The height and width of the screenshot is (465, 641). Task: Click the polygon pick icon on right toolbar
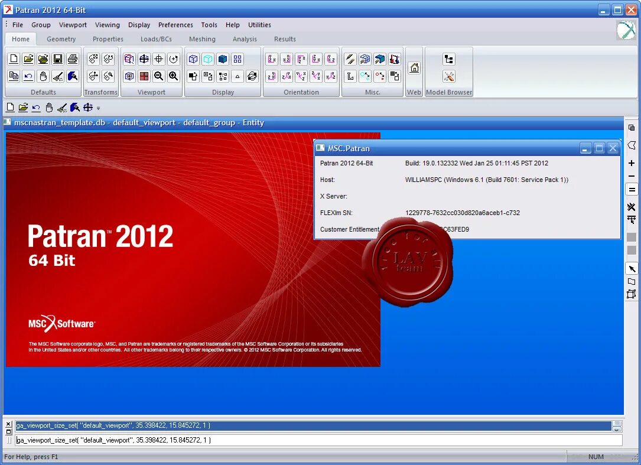point(631,145)
